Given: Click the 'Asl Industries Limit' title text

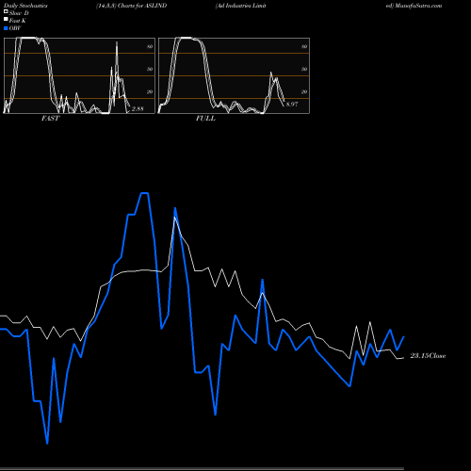Looking at the screenshot, I should point(241,6).
